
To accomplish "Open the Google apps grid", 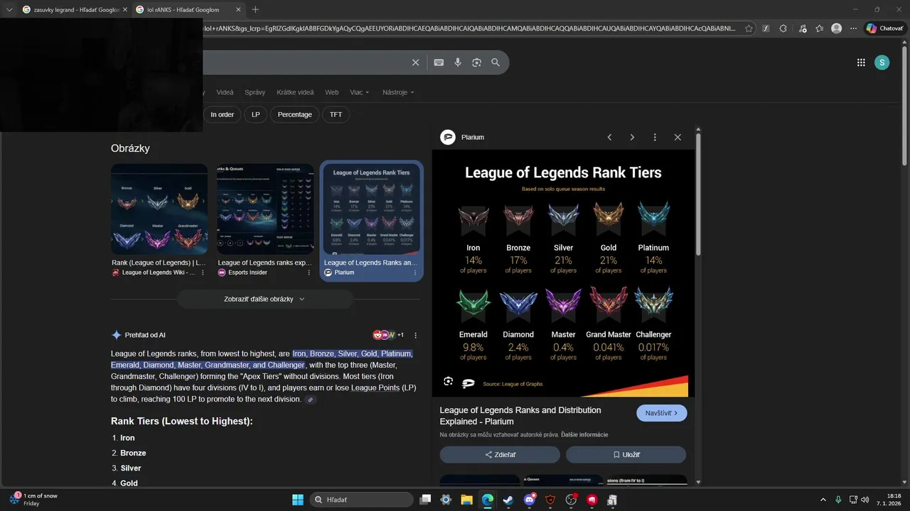I will click(x=861, y=62).
